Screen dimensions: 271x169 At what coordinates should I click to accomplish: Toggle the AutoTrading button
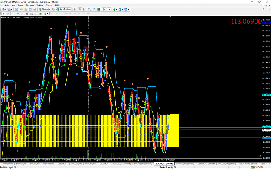pos(63,10)
